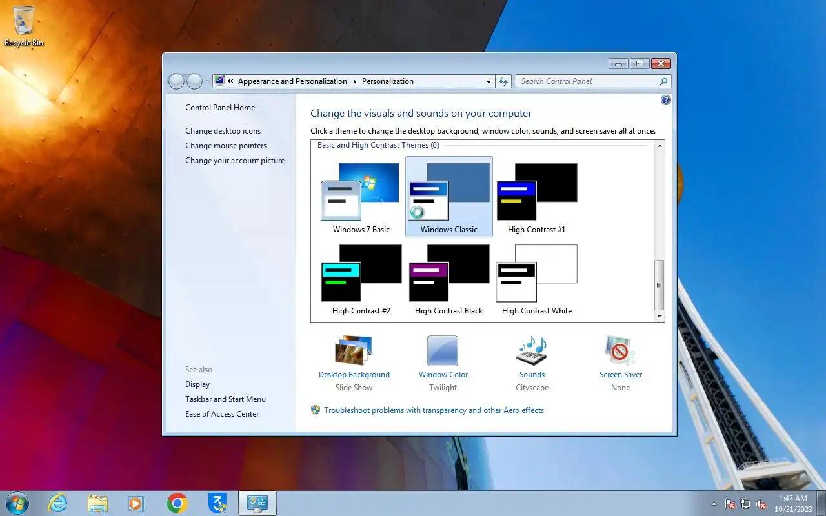Show hidden tray icons arrow

tap(714, 504)
